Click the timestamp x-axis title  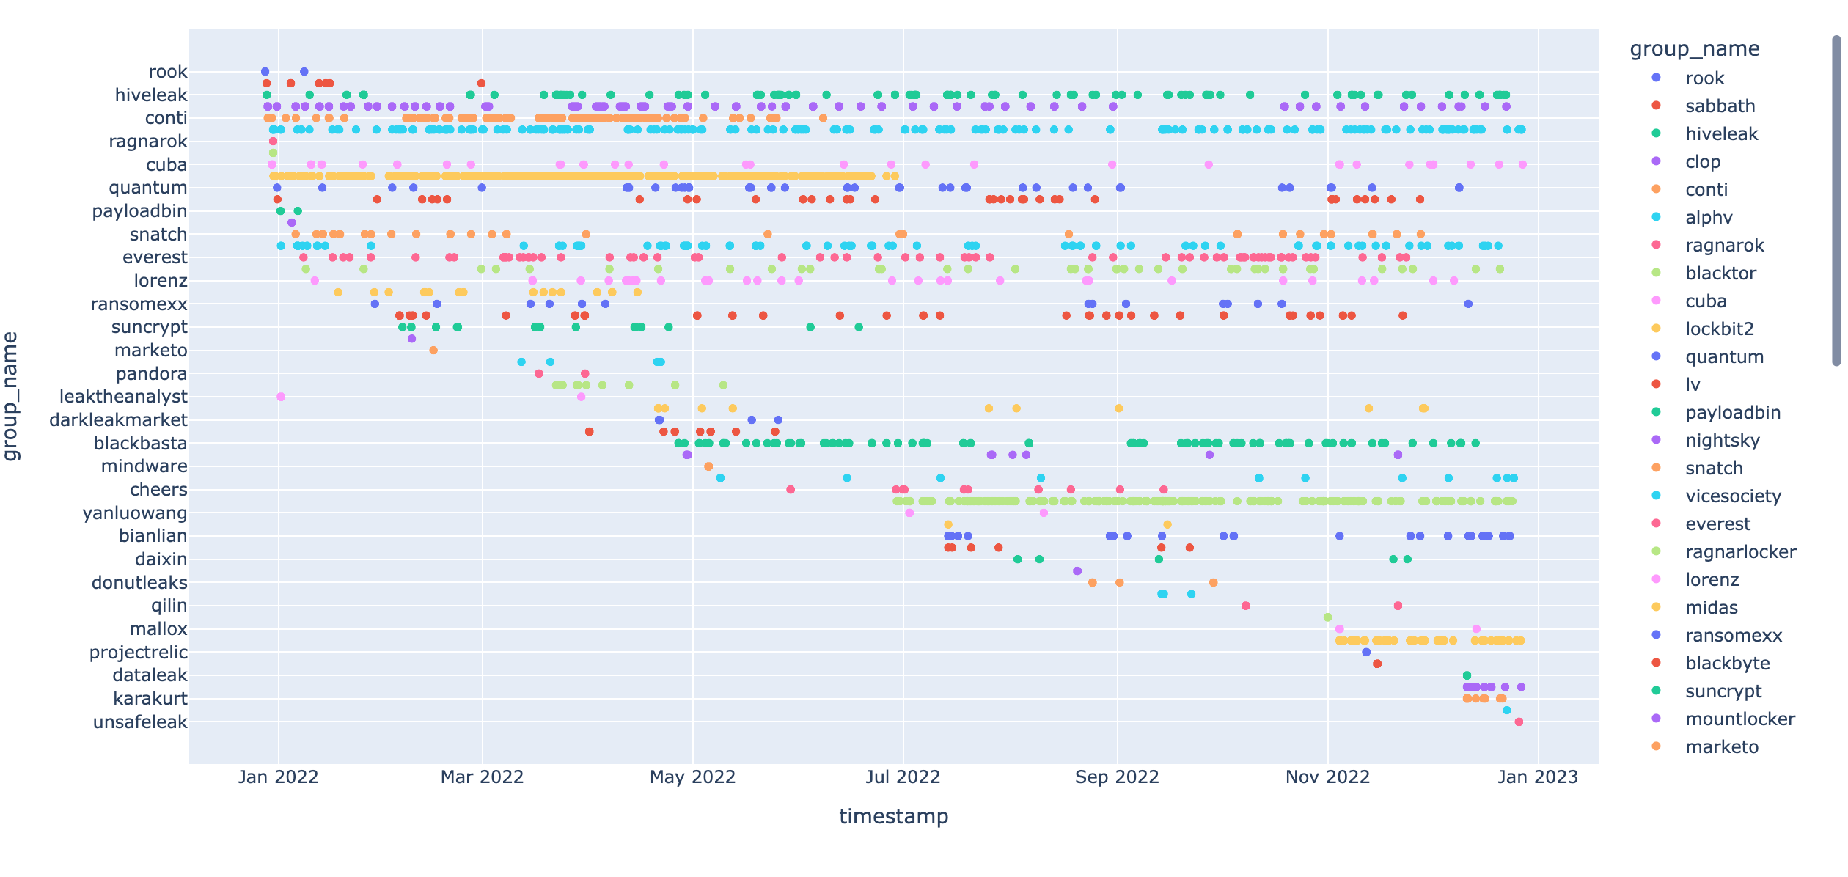[893, 816]
